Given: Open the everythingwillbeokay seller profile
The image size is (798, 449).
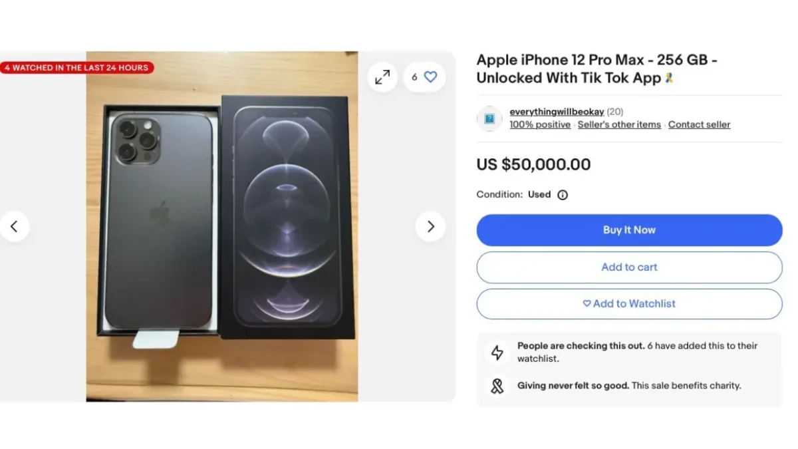Looking at the screenshot, I should pyautogui.click(x=557, y=112).
